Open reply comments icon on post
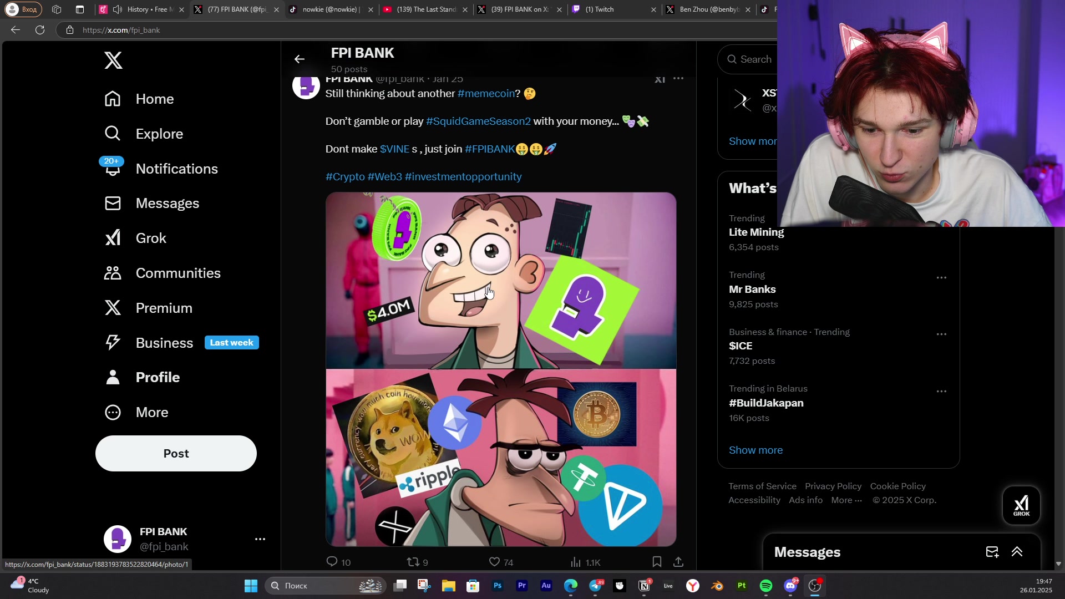 pos(332,562)
